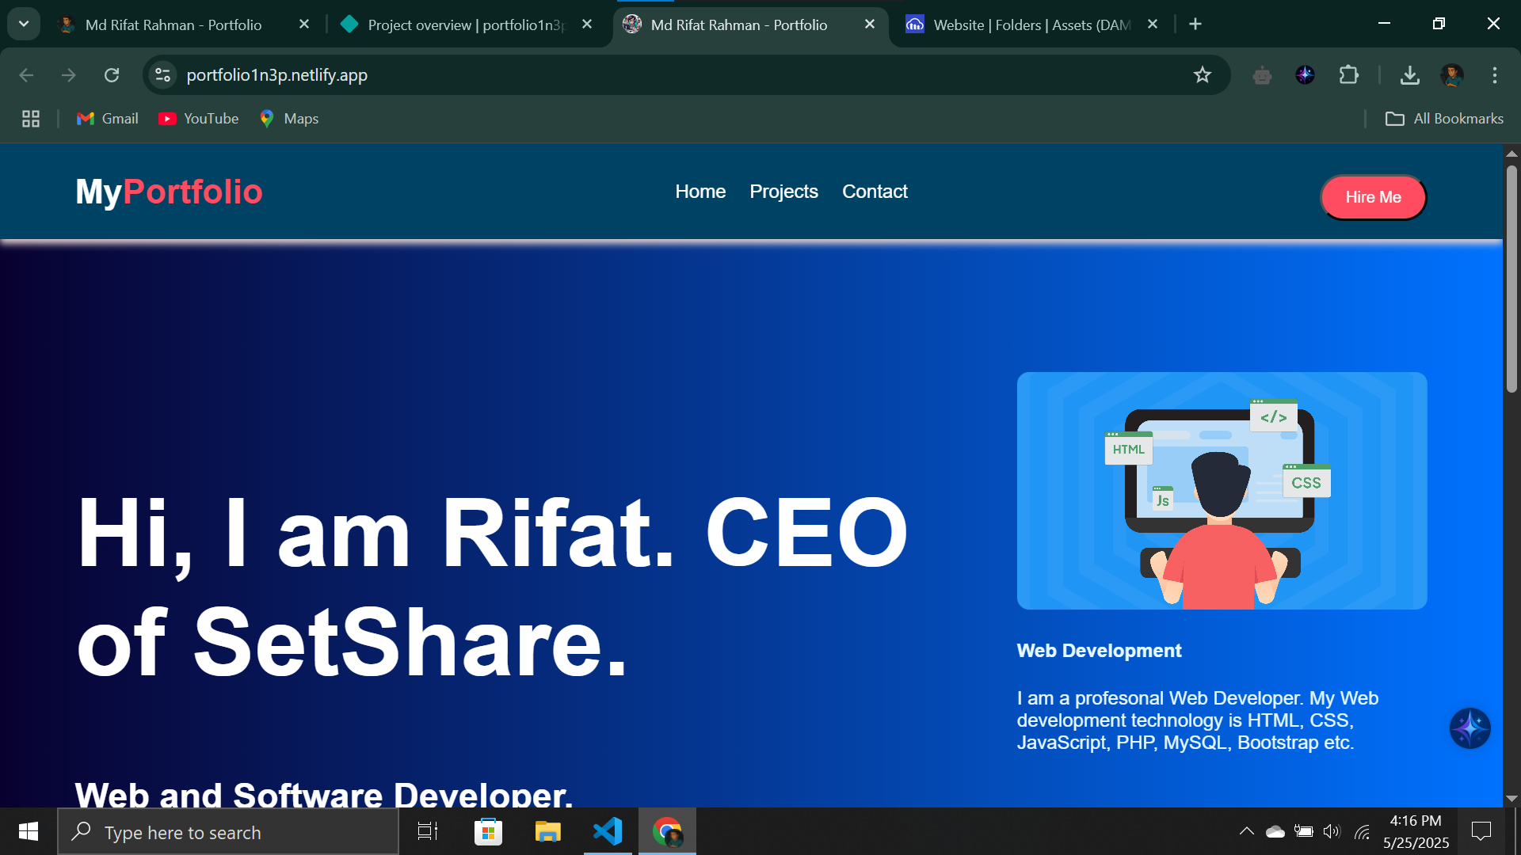
Task: Click the page vertical scrollbar thumb
Action: [1511, 279]
